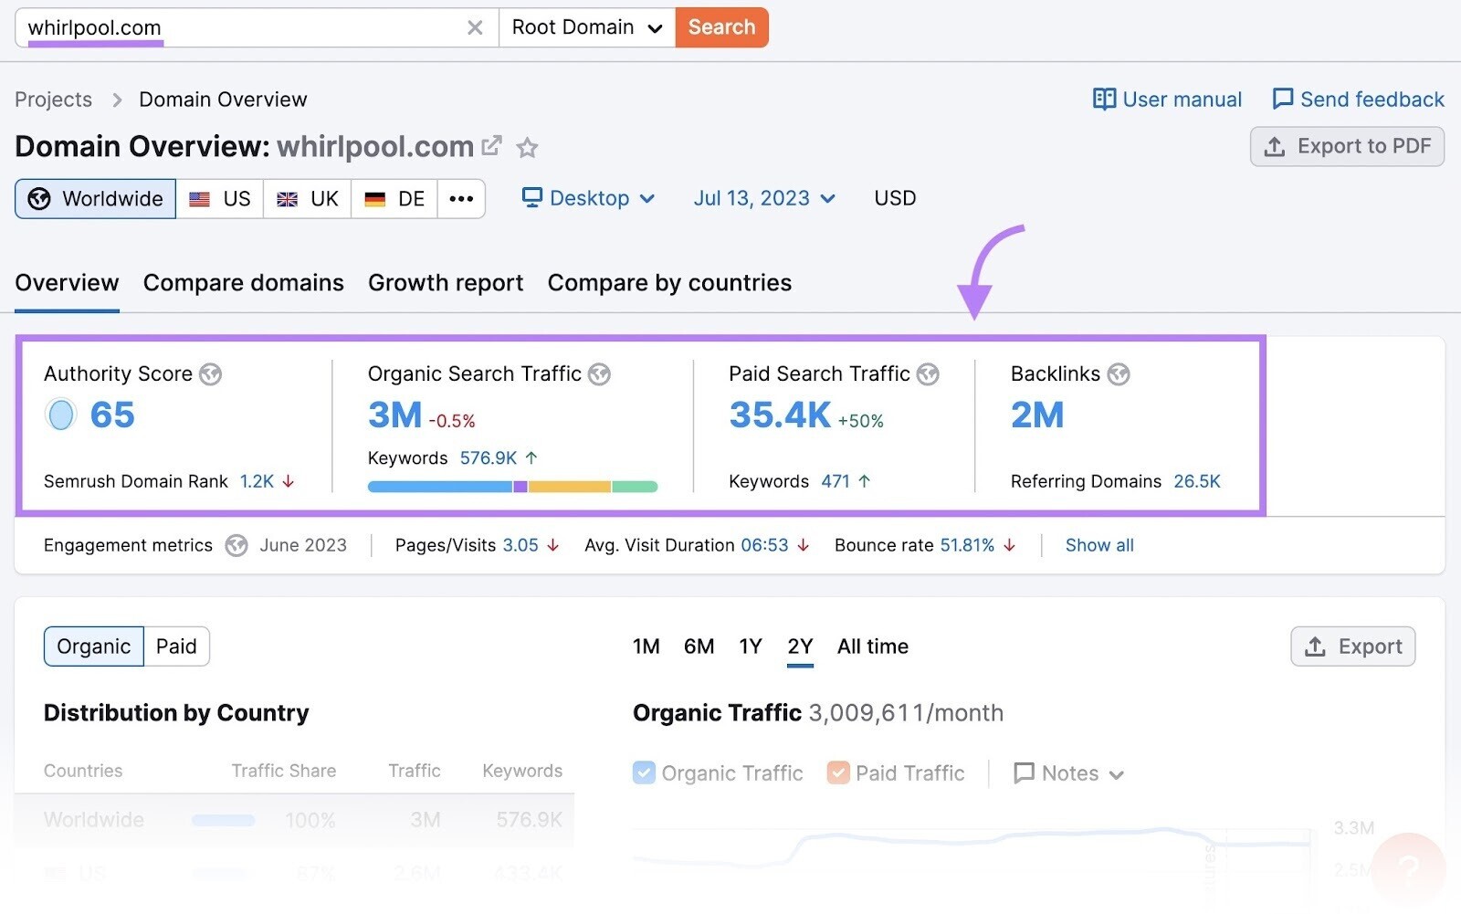Screen dimensions: 1461x914
Task: Click the Referring Domains 26.5K link
Action: click(1196, 481)
